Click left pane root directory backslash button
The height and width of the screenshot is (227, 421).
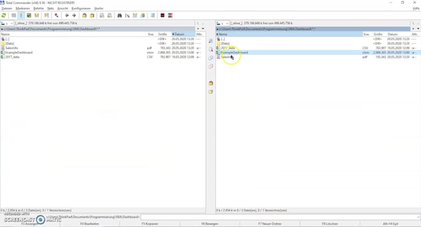coord(198,24)
